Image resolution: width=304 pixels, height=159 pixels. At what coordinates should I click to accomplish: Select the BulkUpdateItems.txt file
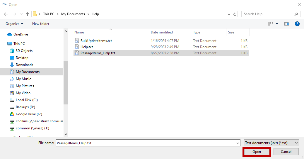click(x=96, y=41)
